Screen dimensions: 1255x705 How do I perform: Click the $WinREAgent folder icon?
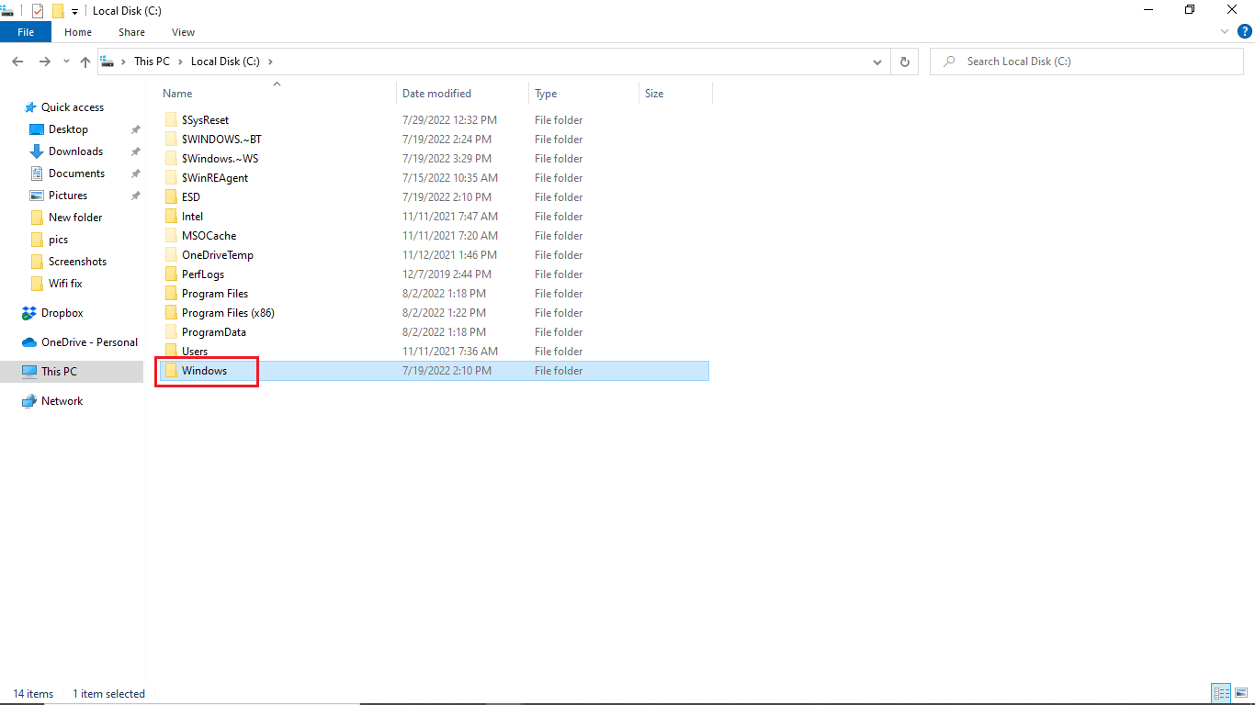(171, 178)
